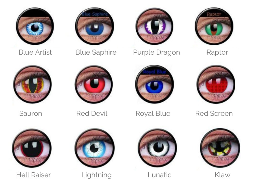This screenshot has height=195, width=261.
Task: Open the Raptor lens thumbnail
Action: point(214,26)
